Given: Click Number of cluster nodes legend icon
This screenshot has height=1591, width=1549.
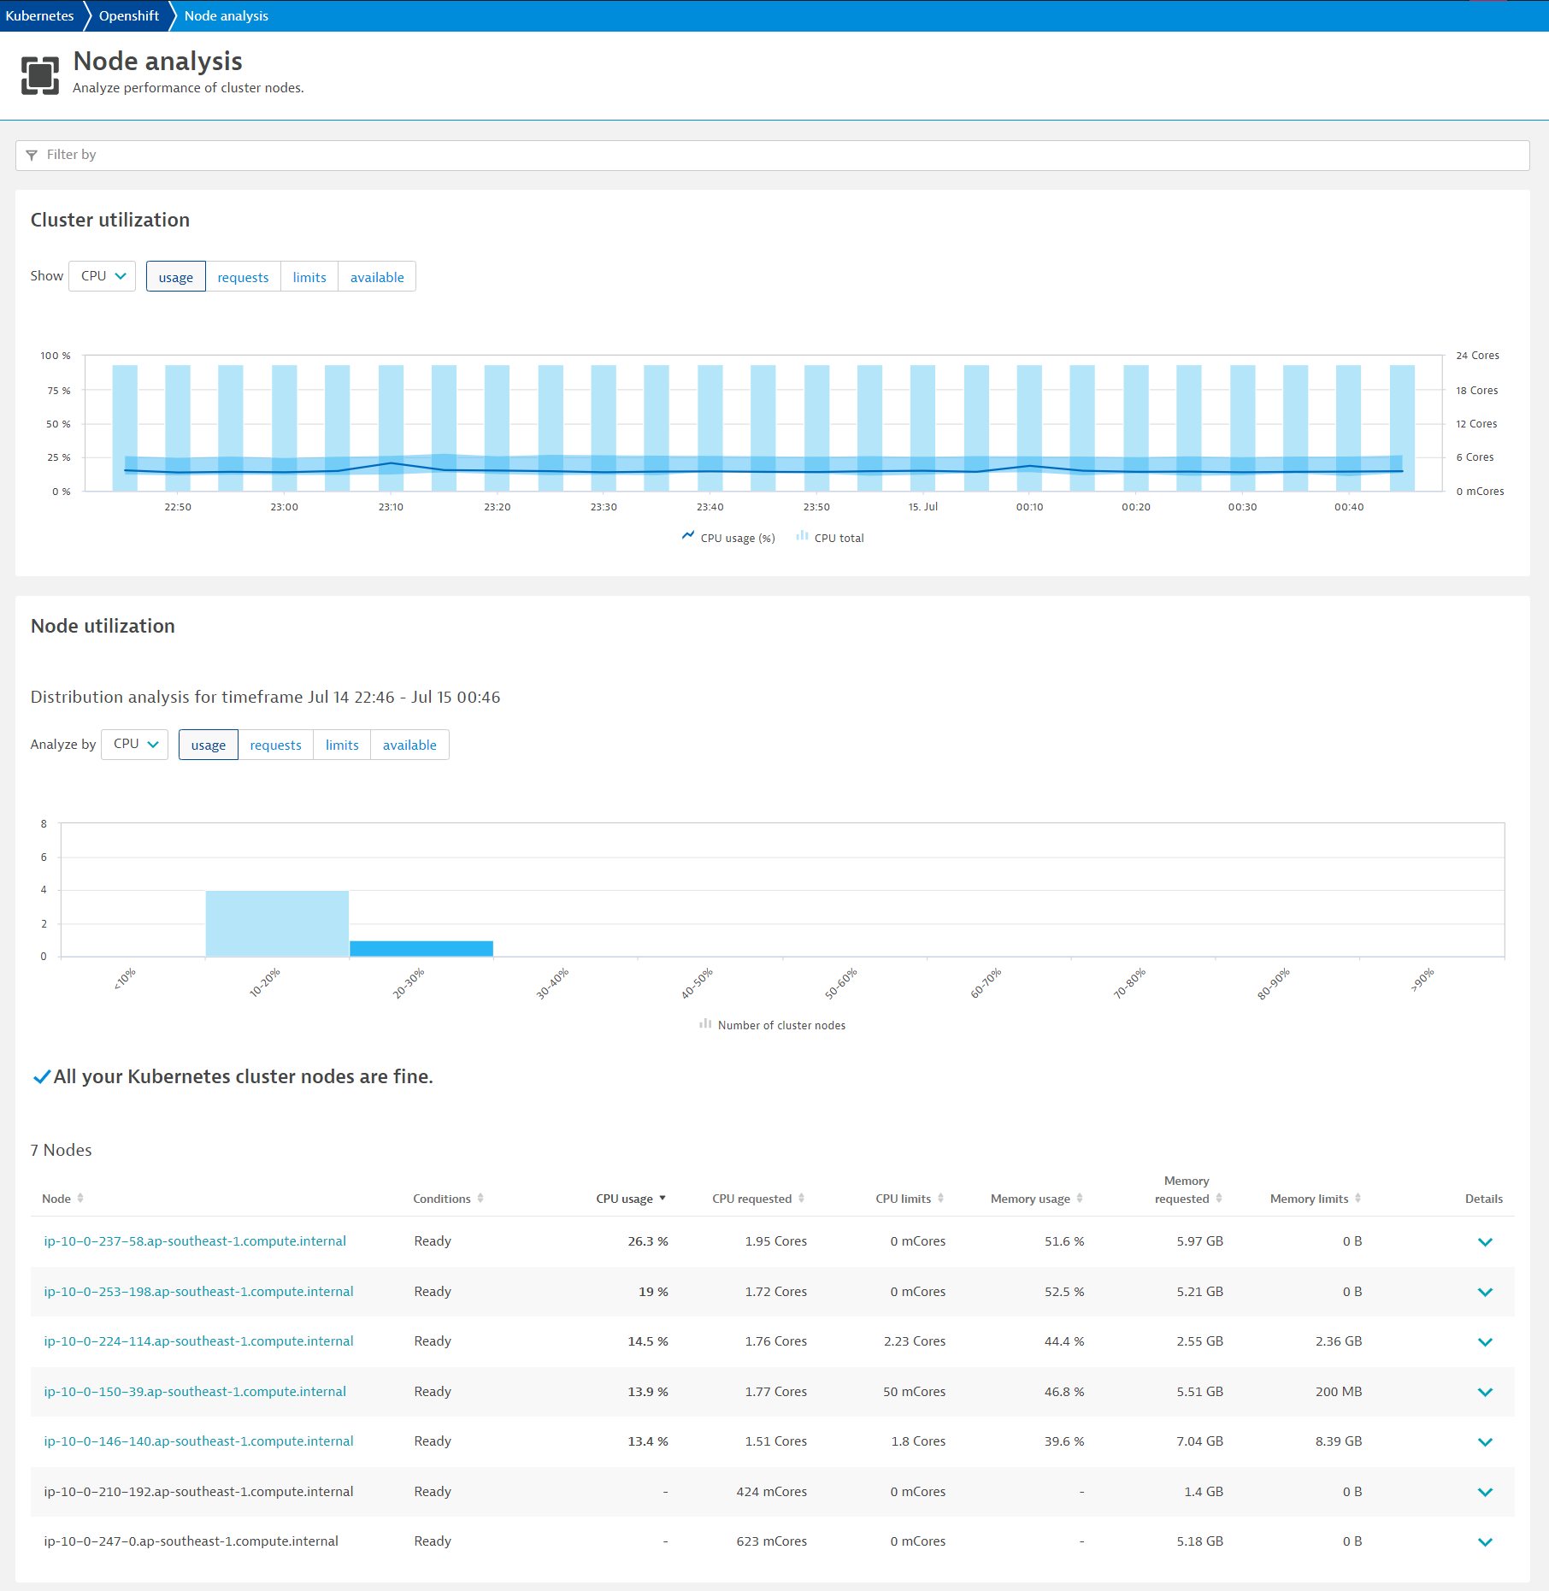Looking at the screenshot, I should click(x=705, y=1023).
